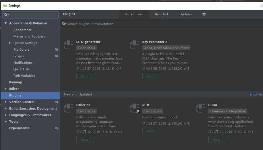
Task: Click the New and Updated section header
Action: (78, 94)
